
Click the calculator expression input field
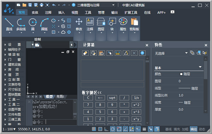click(112, 85)
